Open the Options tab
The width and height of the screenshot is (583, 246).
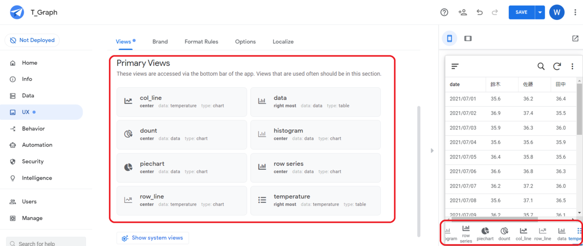tap(245, 42)
